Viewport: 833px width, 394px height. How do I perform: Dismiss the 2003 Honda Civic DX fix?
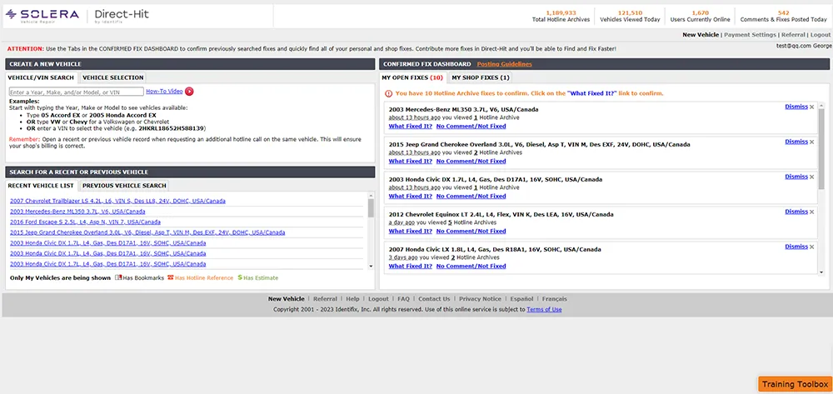[796, 177]
